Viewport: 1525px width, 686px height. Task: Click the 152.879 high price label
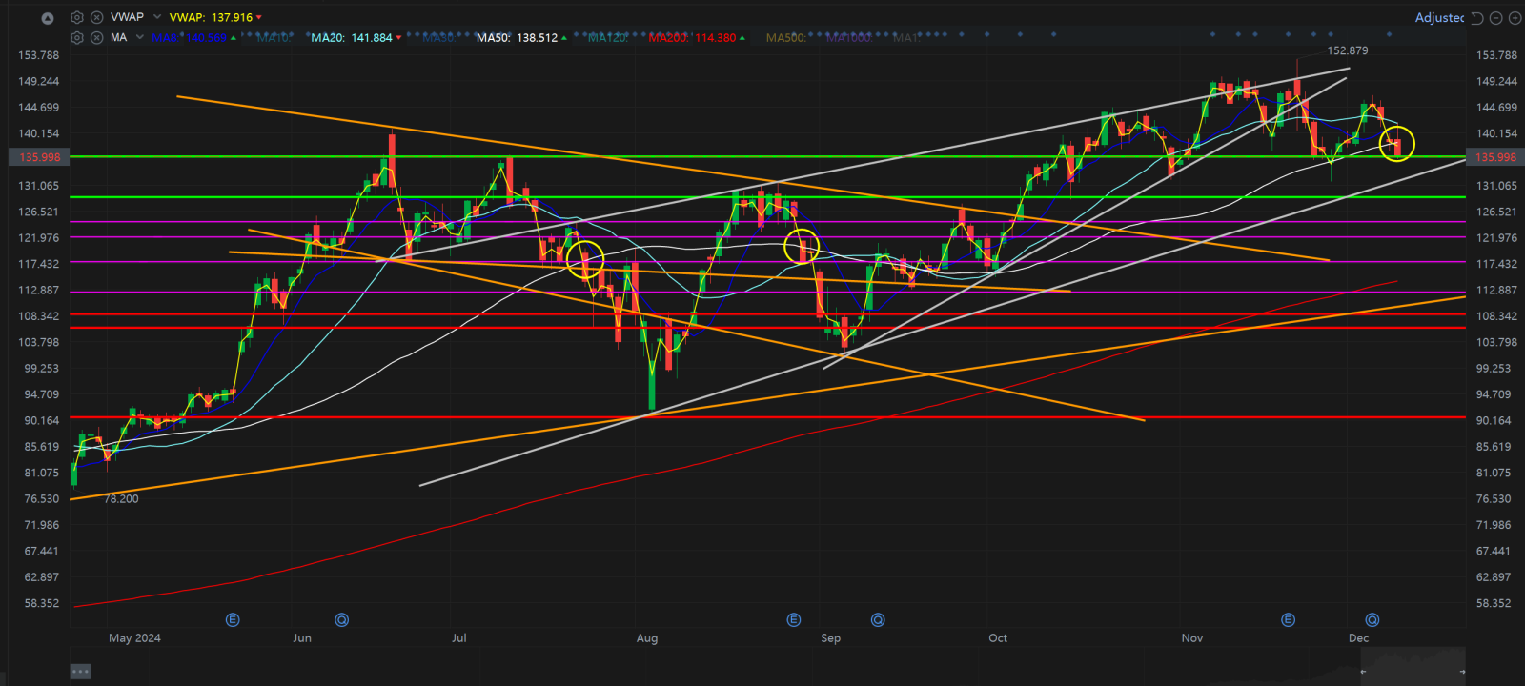(x=1348, y=50)
